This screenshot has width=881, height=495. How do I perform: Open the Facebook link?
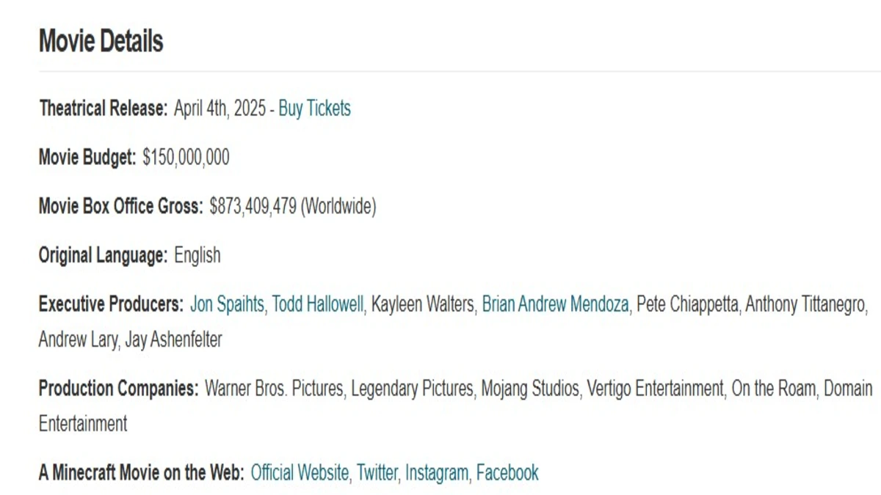click(x=507, y=473)
